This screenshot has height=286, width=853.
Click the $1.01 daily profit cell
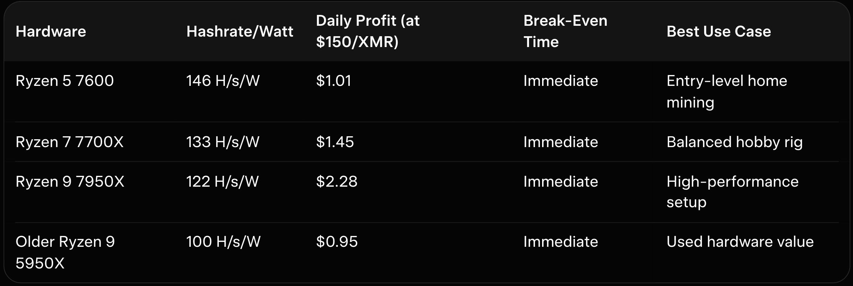click(334, 81)
